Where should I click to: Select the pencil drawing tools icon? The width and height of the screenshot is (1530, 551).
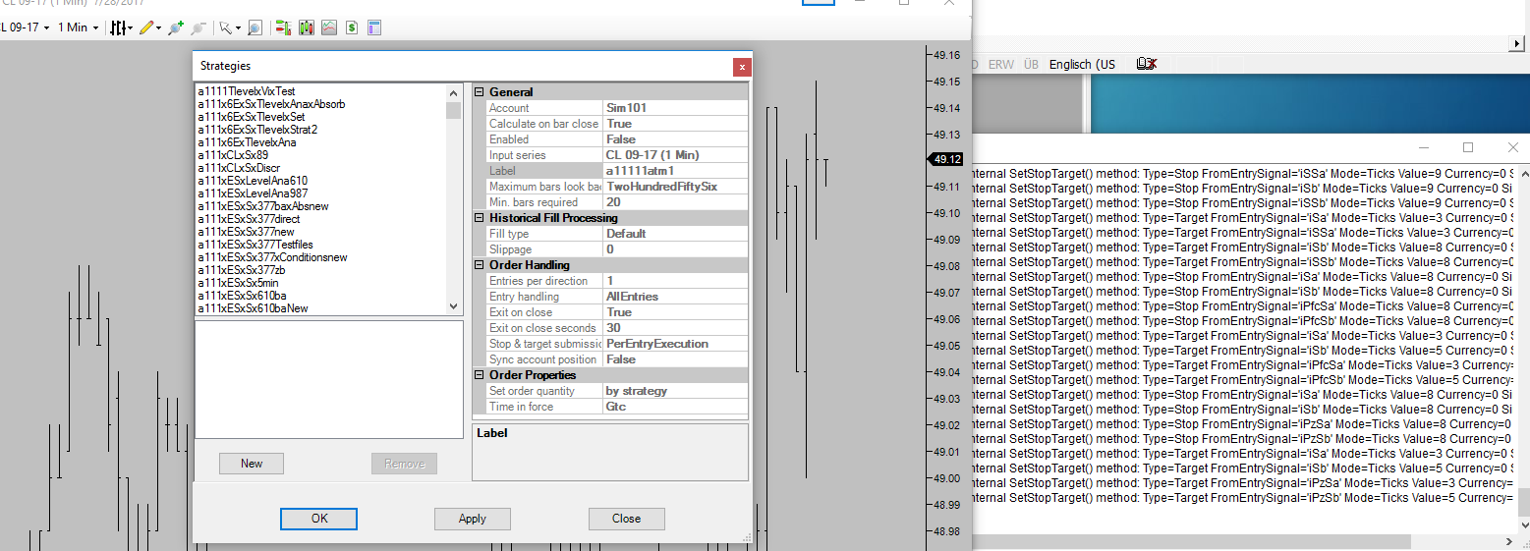146,28
